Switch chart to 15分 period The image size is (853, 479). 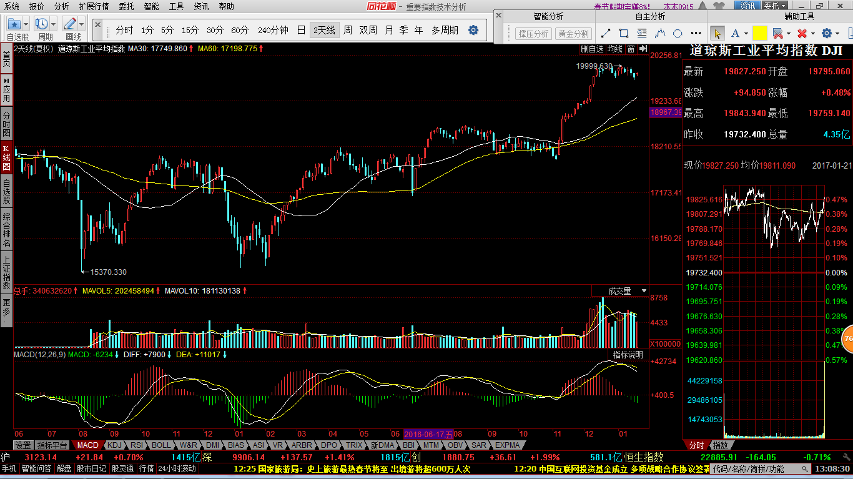(190, 30)
